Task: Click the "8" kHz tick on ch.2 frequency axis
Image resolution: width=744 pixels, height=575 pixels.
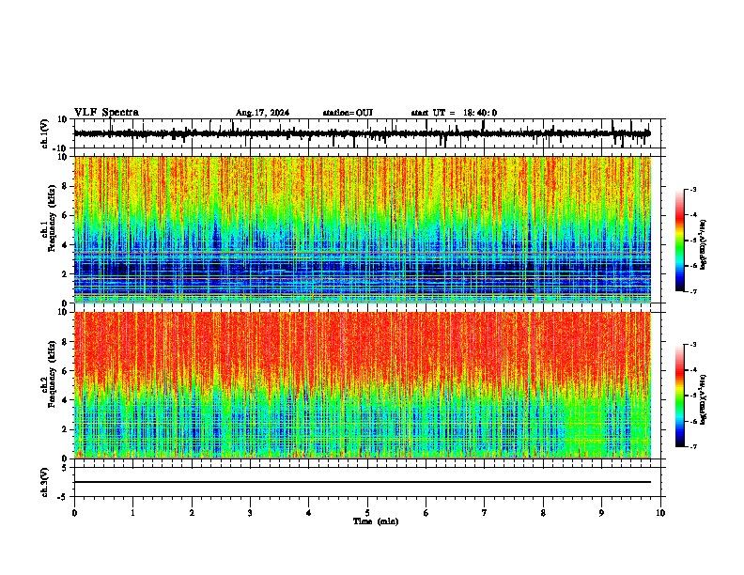Action: pos(65,342)
